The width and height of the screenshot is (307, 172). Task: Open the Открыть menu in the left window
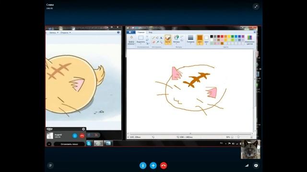point(65,32)
